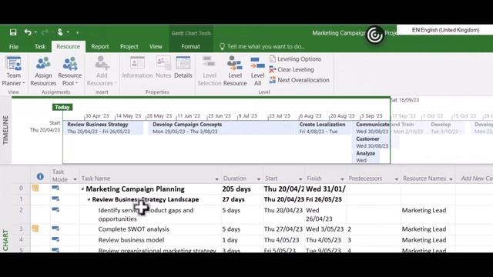This screenshot has height=277, width=493.
Task: Click the resource Information button
Action: [137, 68]
